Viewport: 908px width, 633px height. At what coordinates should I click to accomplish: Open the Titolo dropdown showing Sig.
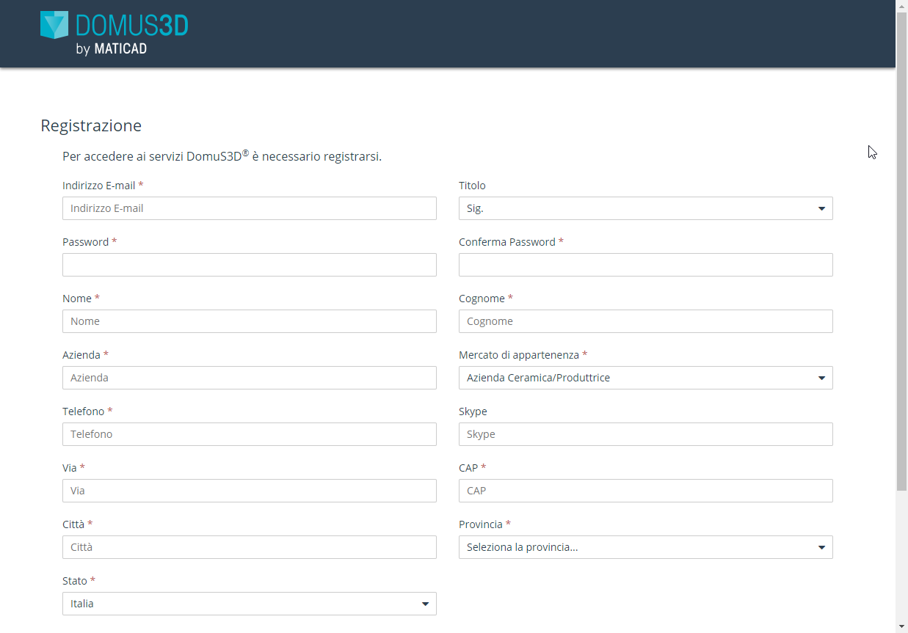pyautogui.click(x=646, y=208)
